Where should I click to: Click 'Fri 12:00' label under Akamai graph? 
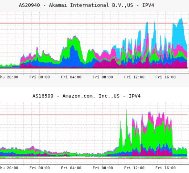coord(134,77)
